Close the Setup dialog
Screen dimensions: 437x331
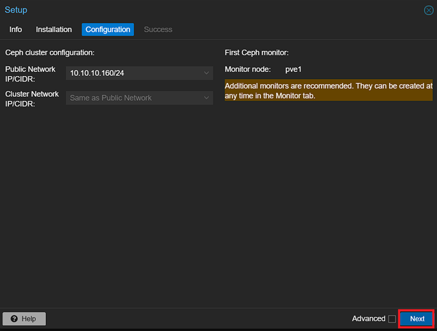(x=429, y=10)
